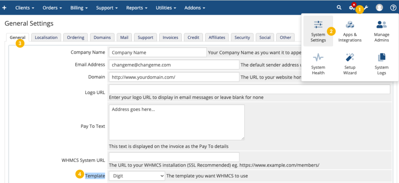
Task: Expand the Clients menu
Action: pos(25,8)
